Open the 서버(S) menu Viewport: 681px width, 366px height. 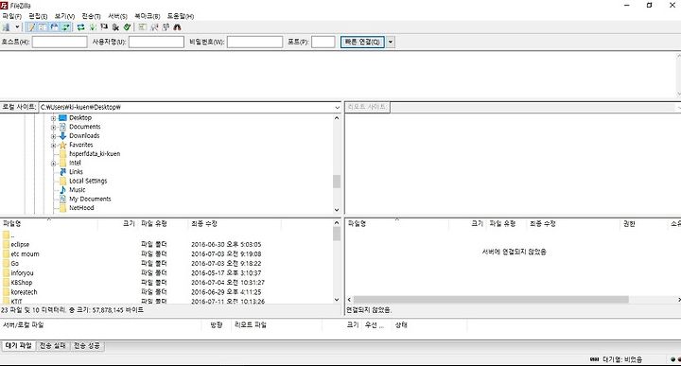[117, 16]
